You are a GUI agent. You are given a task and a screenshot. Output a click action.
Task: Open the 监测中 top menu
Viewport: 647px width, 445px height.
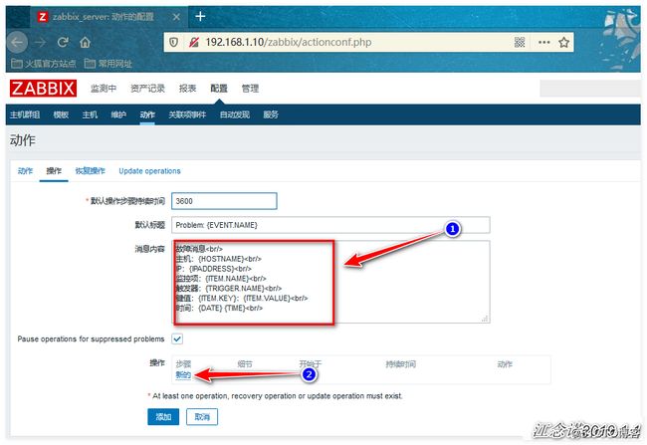104,89
